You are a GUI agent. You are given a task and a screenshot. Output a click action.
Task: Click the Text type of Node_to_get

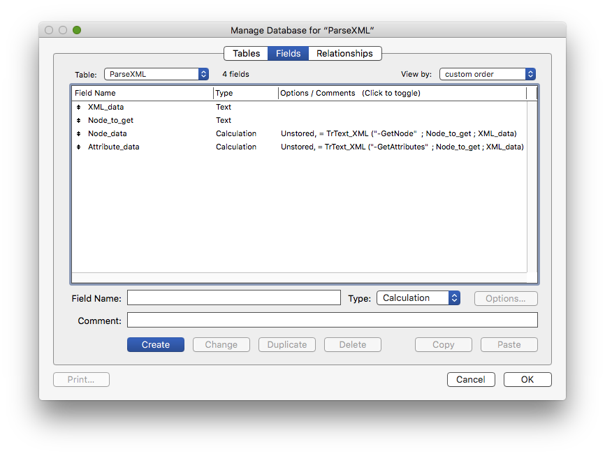pyautogui.click(x=224, y=120)
